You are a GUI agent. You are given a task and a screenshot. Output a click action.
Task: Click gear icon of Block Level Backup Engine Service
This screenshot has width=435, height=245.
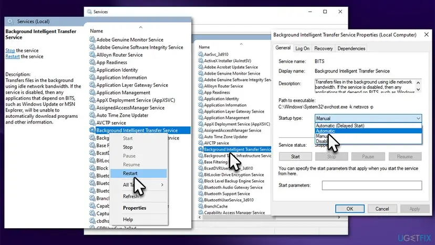click(x=201, y=181)
